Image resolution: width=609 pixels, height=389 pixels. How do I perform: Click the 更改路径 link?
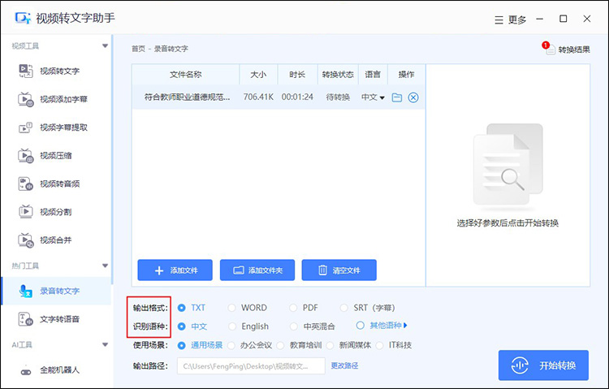tap(344, 365)
